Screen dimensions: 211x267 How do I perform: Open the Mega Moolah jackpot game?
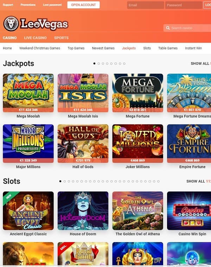pos(28,93)
